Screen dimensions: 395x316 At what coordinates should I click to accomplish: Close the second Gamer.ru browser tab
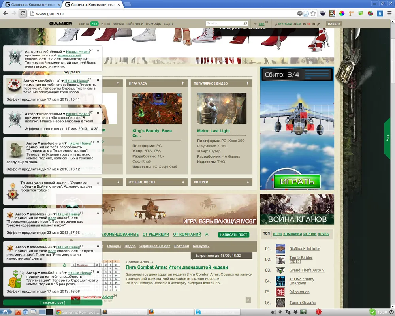pos(119,4)
